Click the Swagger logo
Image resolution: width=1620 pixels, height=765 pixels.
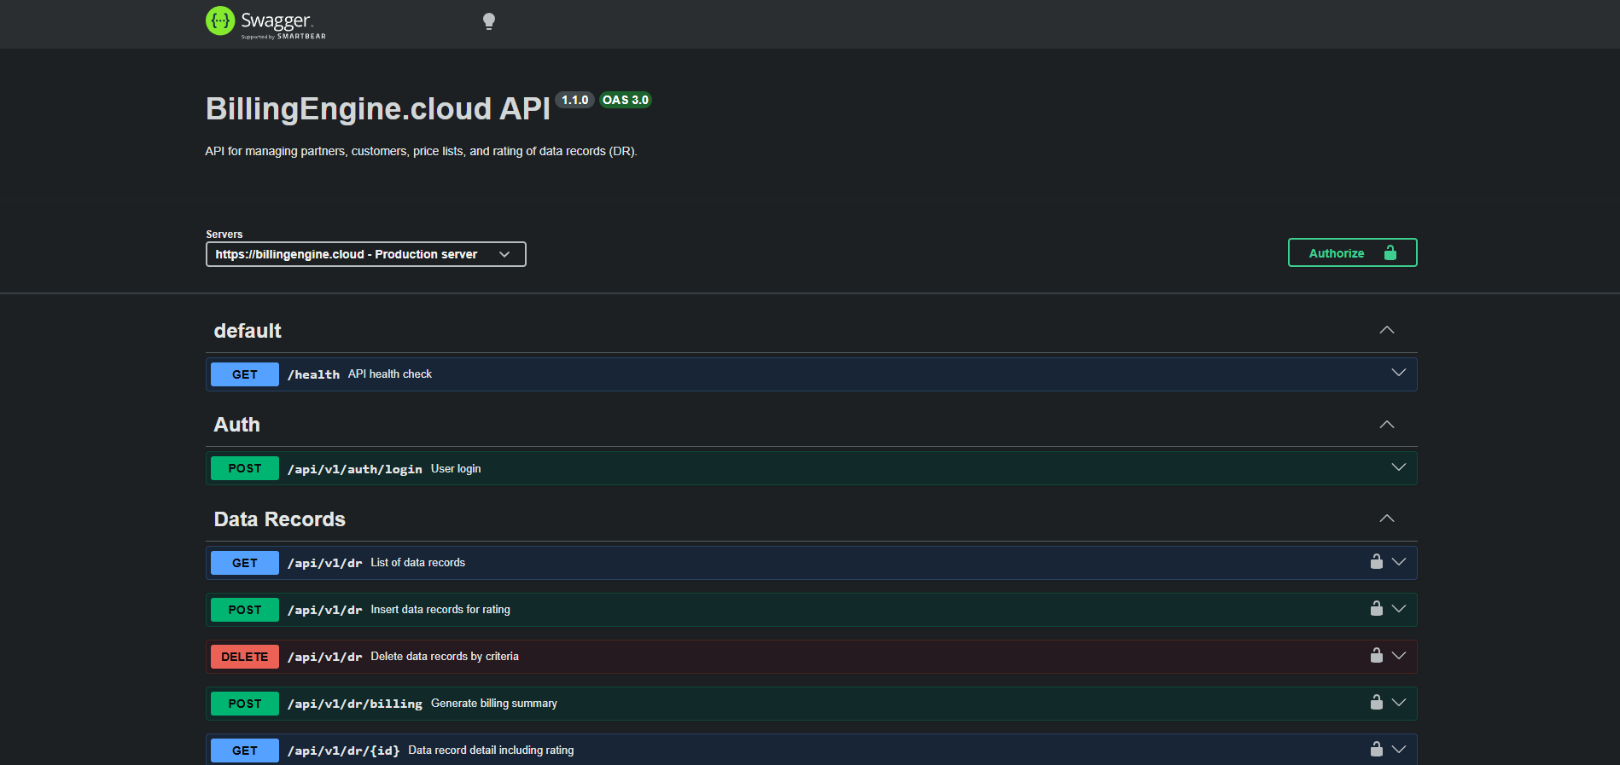pyautogui.click(x=265, y=22)
